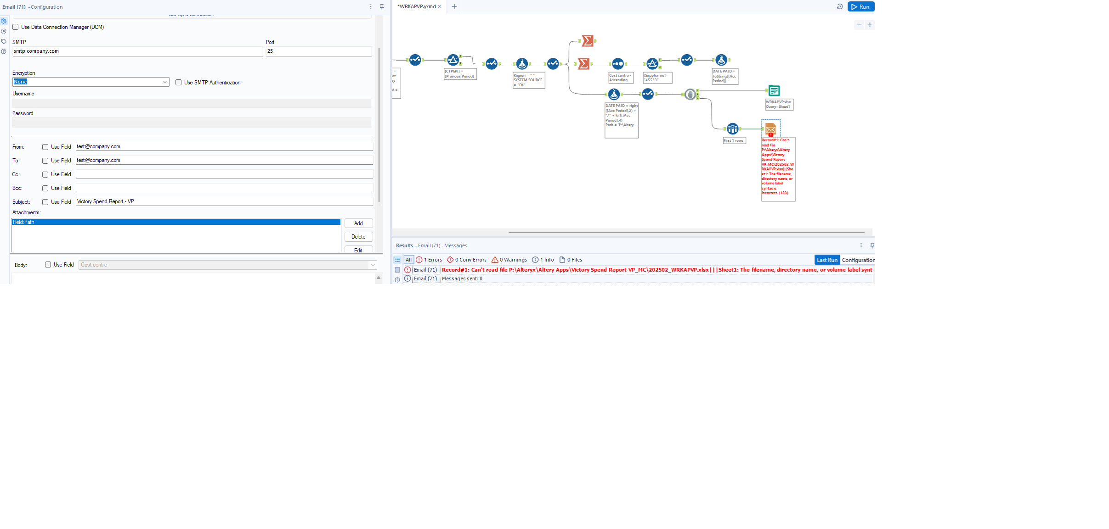Viewport: 1109px width, 529px height.
Task: Check Use Field for the Subject
Action: pyautogui.click(x=45, y=202)
